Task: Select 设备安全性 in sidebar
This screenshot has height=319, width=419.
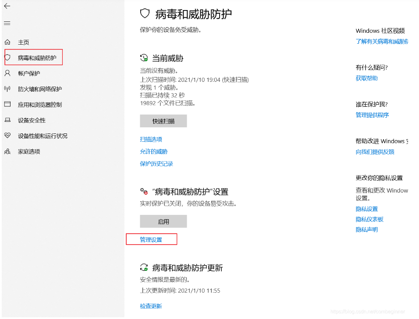Action: click(32, 120)
